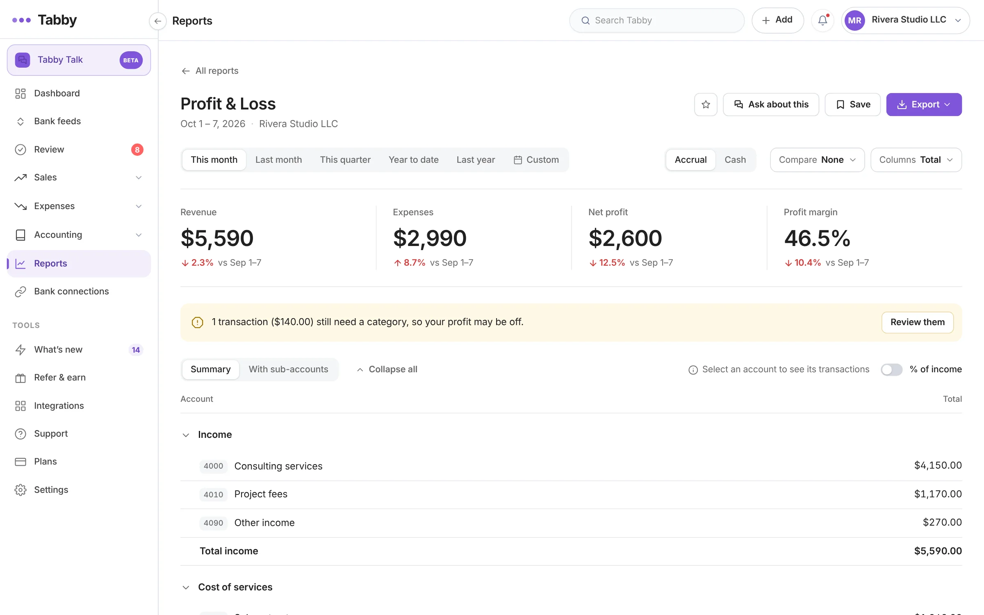The image size is (984, 615).
Task: Click the What's new badge 14
Action: 136,350
